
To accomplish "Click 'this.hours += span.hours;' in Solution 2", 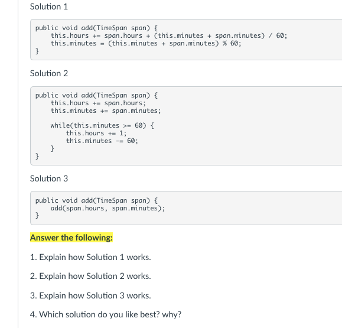I will (98, 103).
